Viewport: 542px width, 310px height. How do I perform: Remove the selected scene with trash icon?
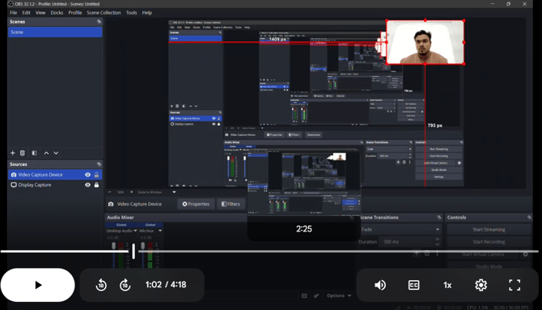pyautogui.click(x=23, y=153)
